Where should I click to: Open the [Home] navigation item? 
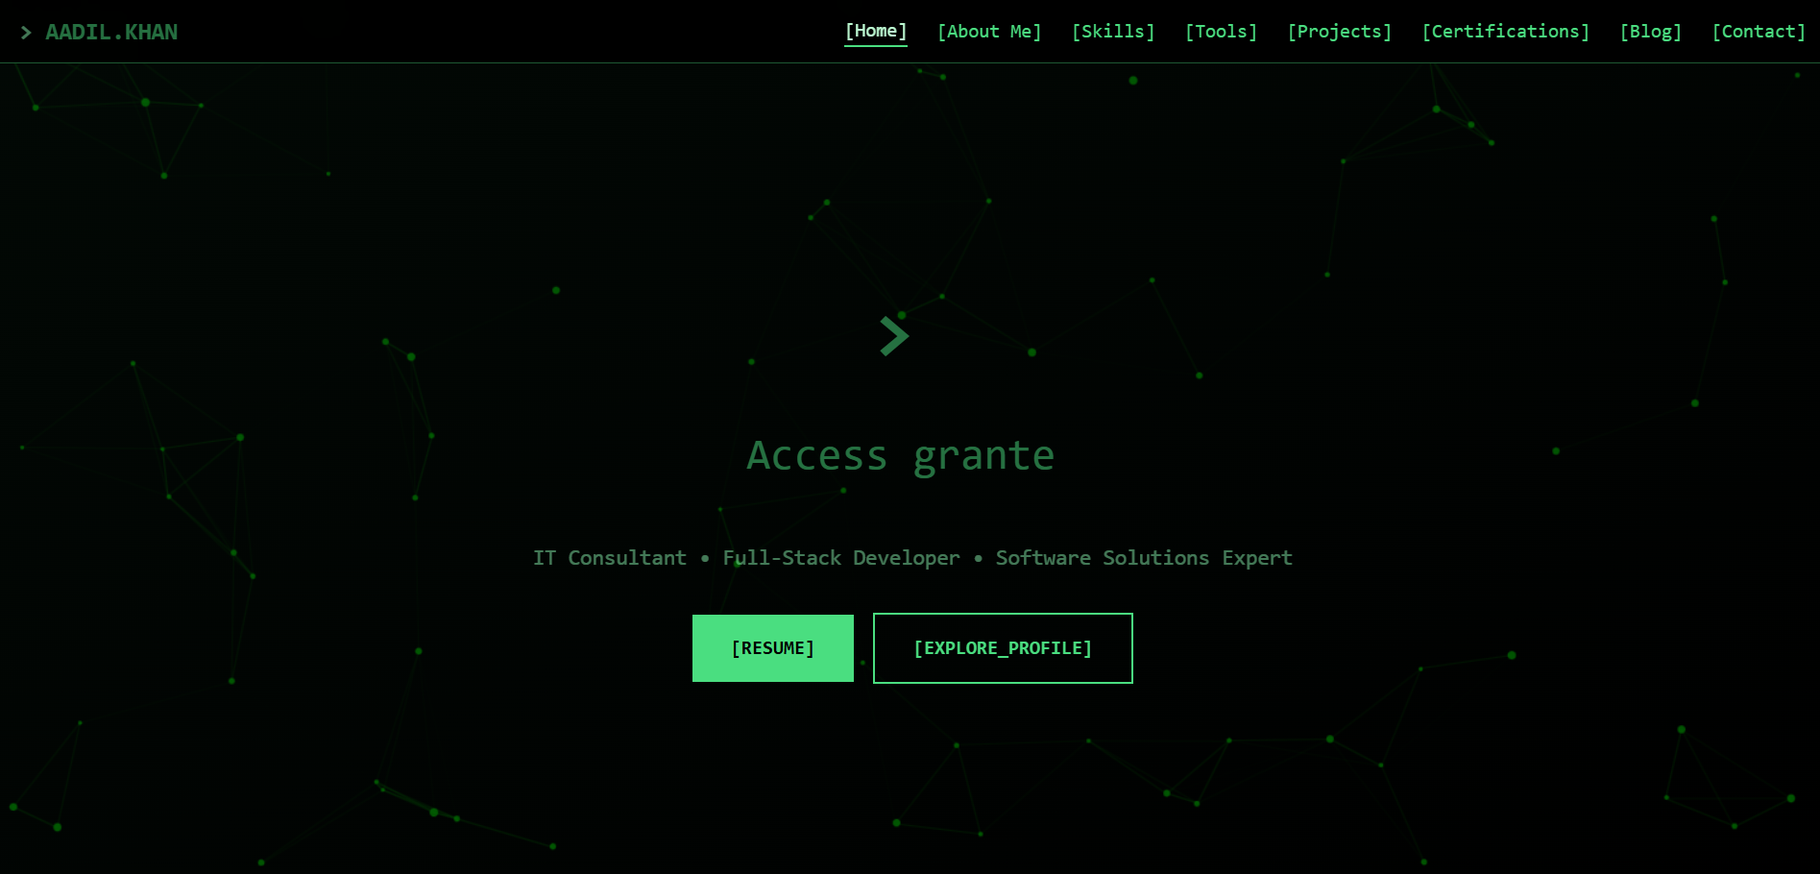pyautogui.click(x=875, y=30)
